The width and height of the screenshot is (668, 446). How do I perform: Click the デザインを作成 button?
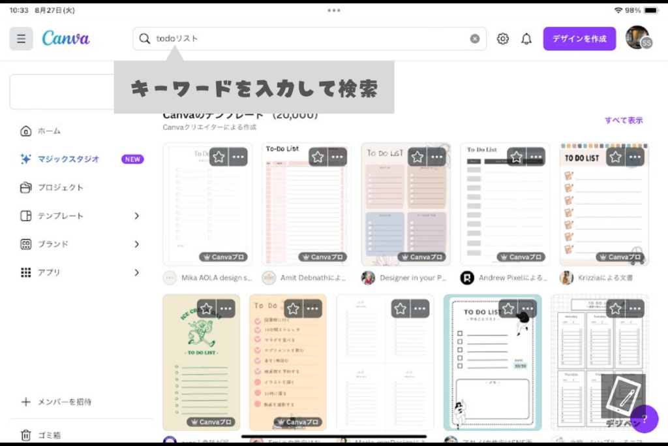coord(579,39)
